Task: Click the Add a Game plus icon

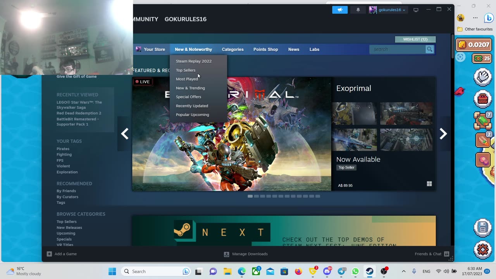Action: [x=49, y=254]
